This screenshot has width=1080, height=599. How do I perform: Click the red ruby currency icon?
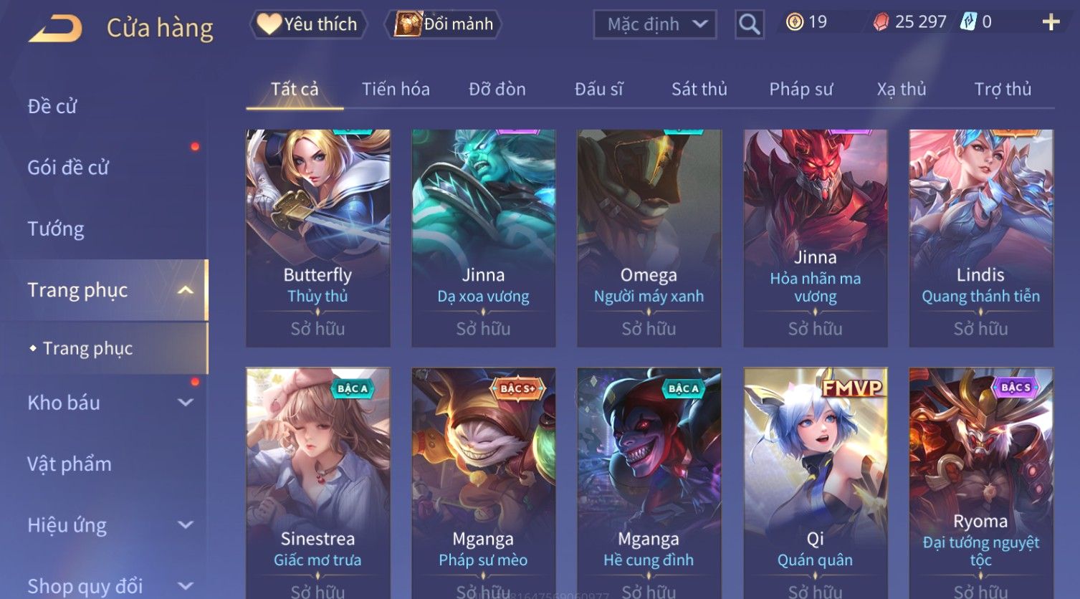(881, 23)
